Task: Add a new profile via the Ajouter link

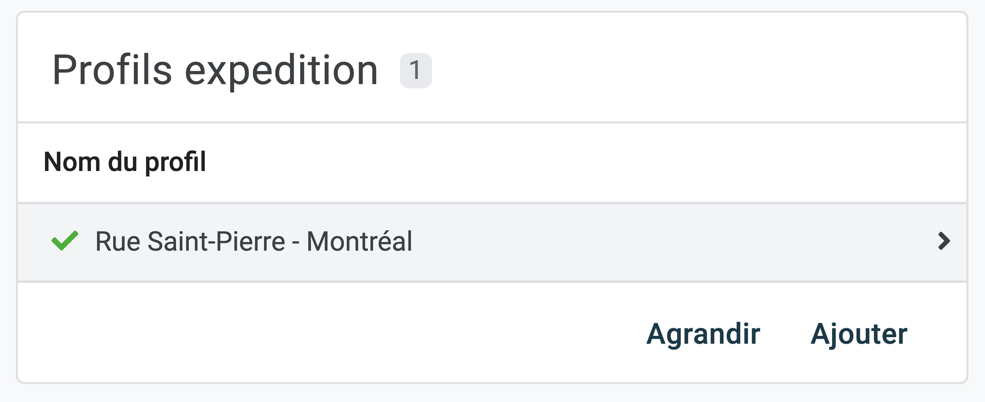Action: click(858, 334)
